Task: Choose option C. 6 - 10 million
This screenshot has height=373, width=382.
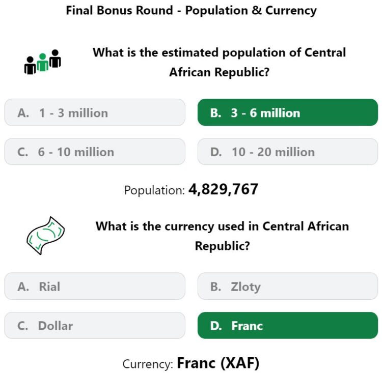Action: tap(95, 152)
